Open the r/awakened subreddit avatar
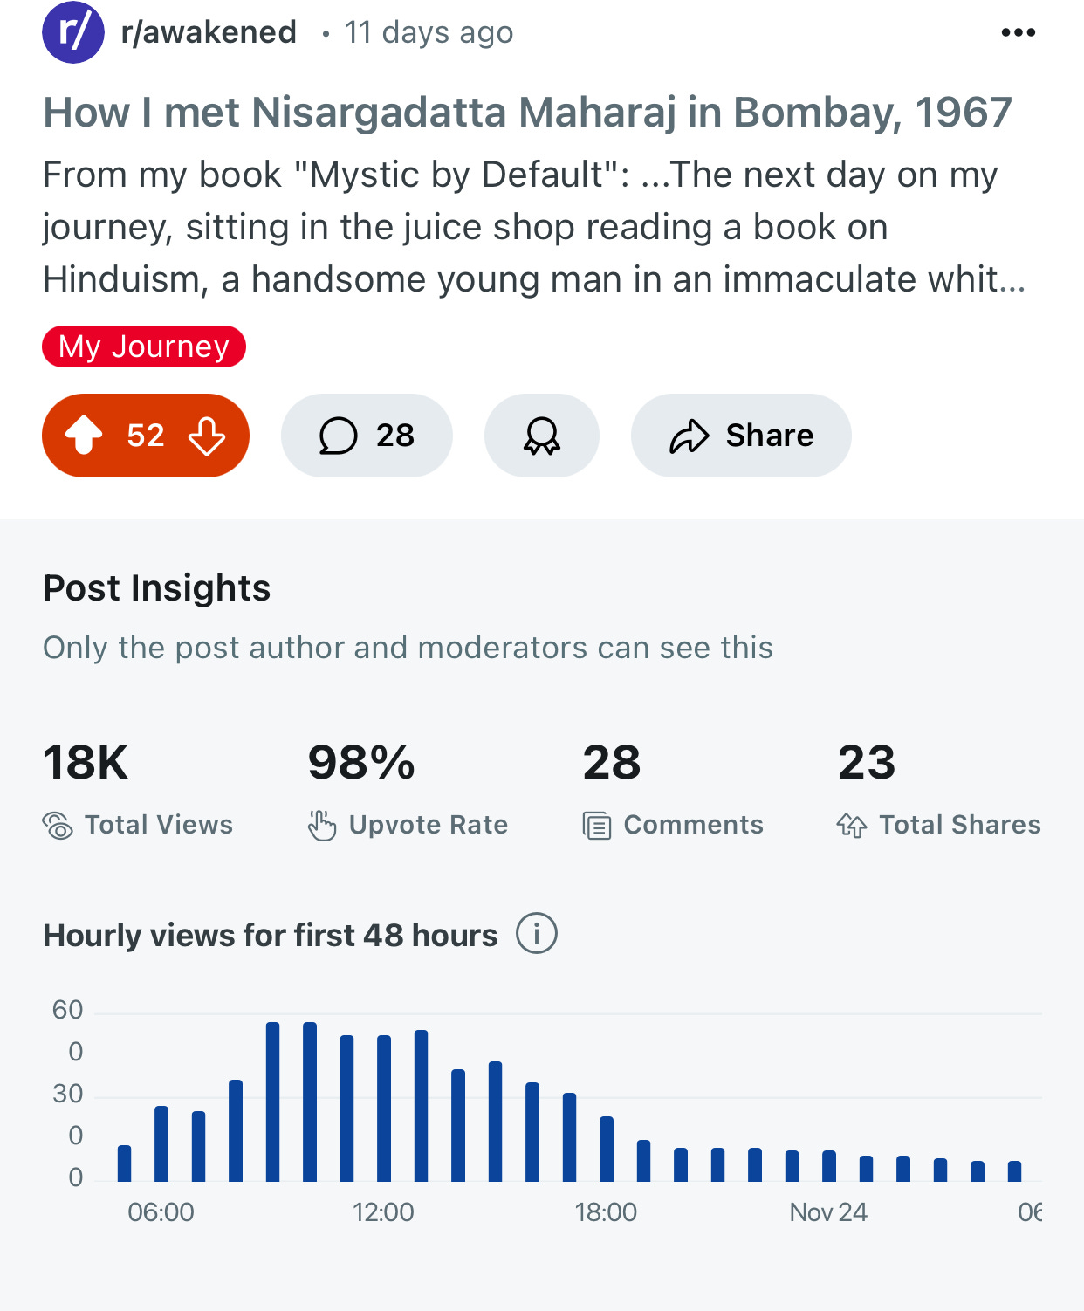The width and height of the screenshot is (1084, 1311). [73, 32]
